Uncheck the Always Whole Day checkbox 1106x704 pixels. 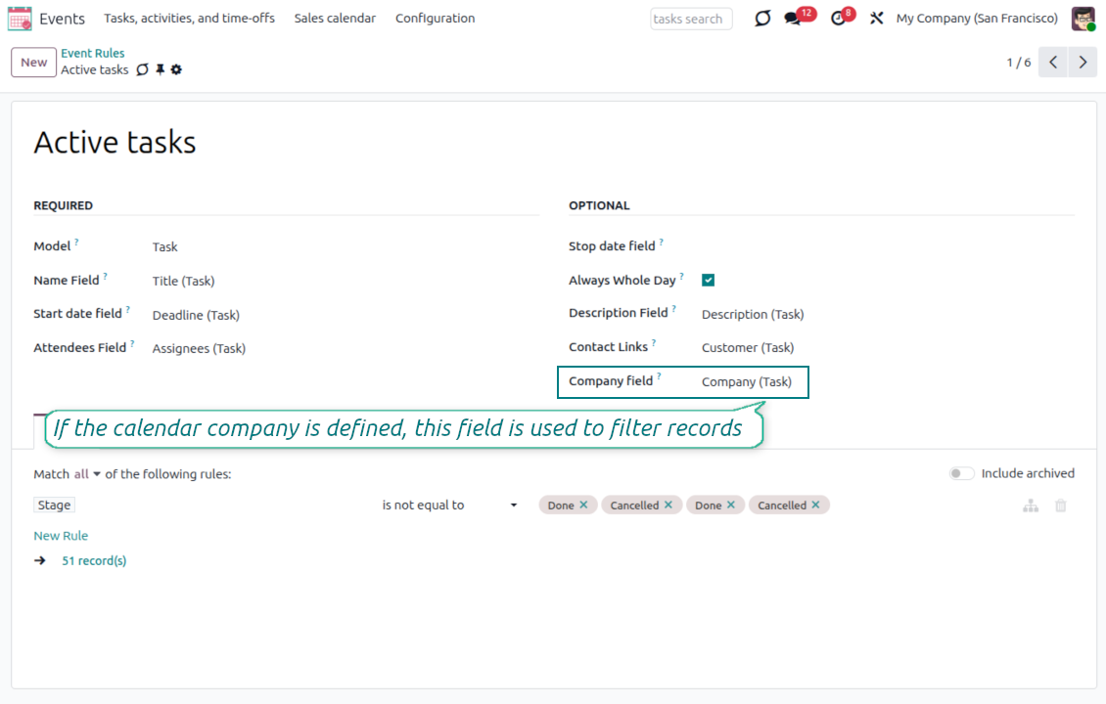[708, 281]
